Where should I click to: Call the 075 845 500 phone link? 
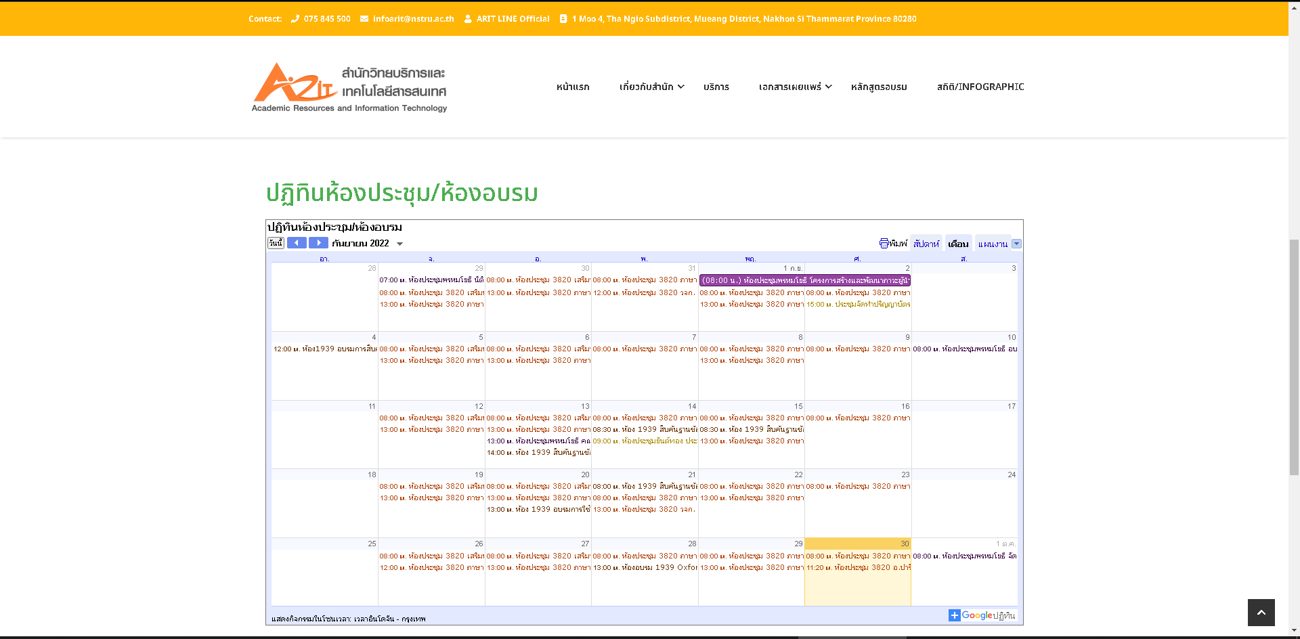(327, 19)
